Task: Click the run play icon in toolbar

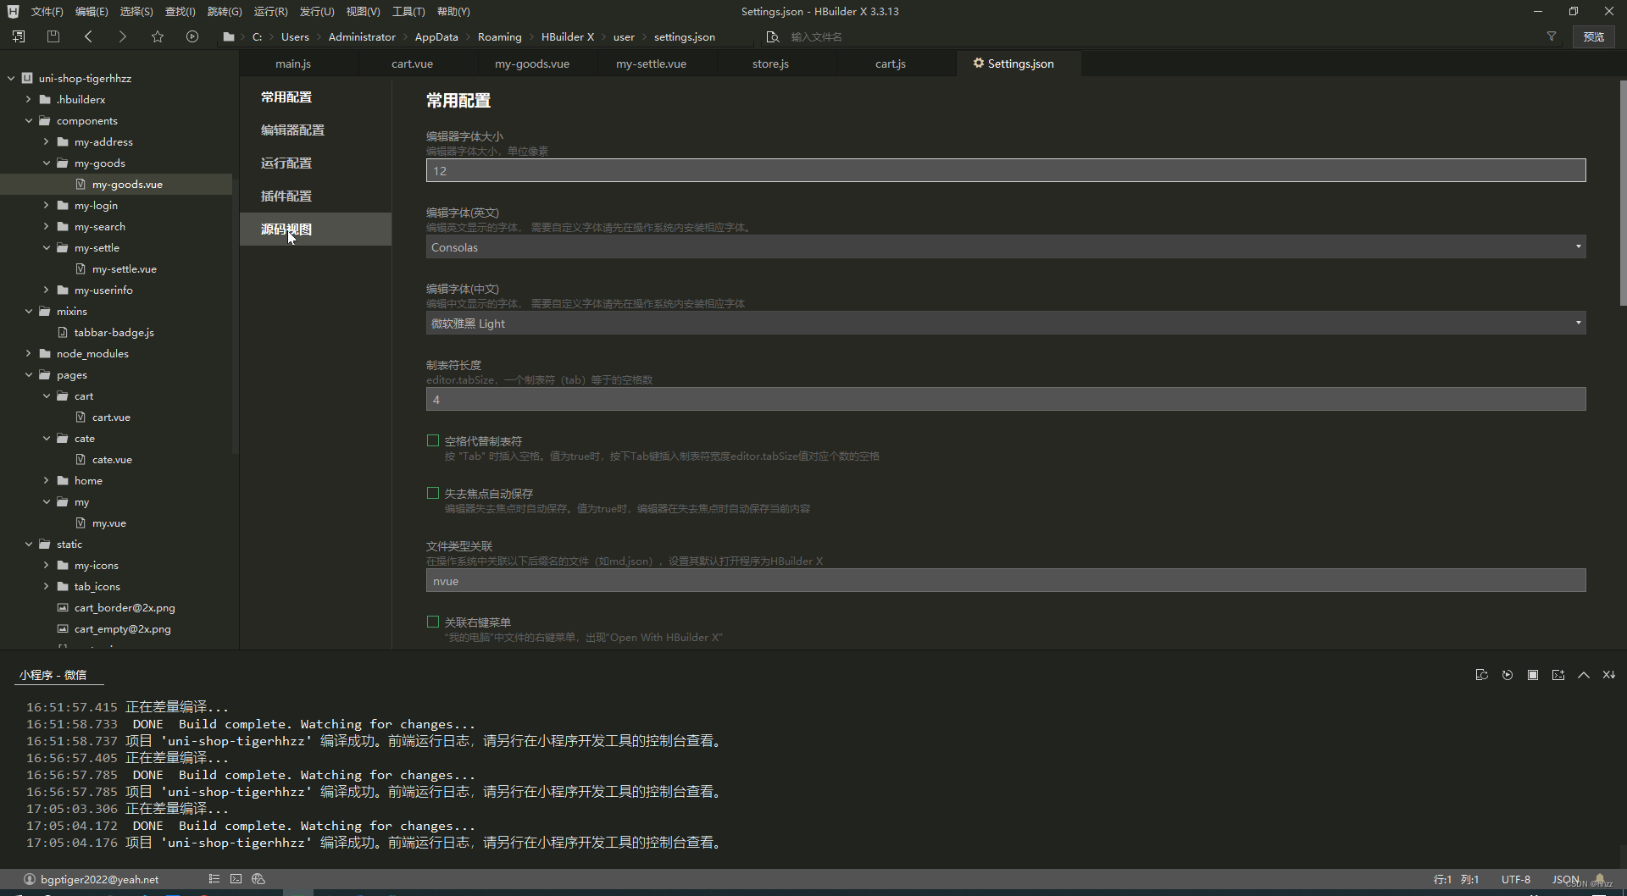Action: (192, 36)
